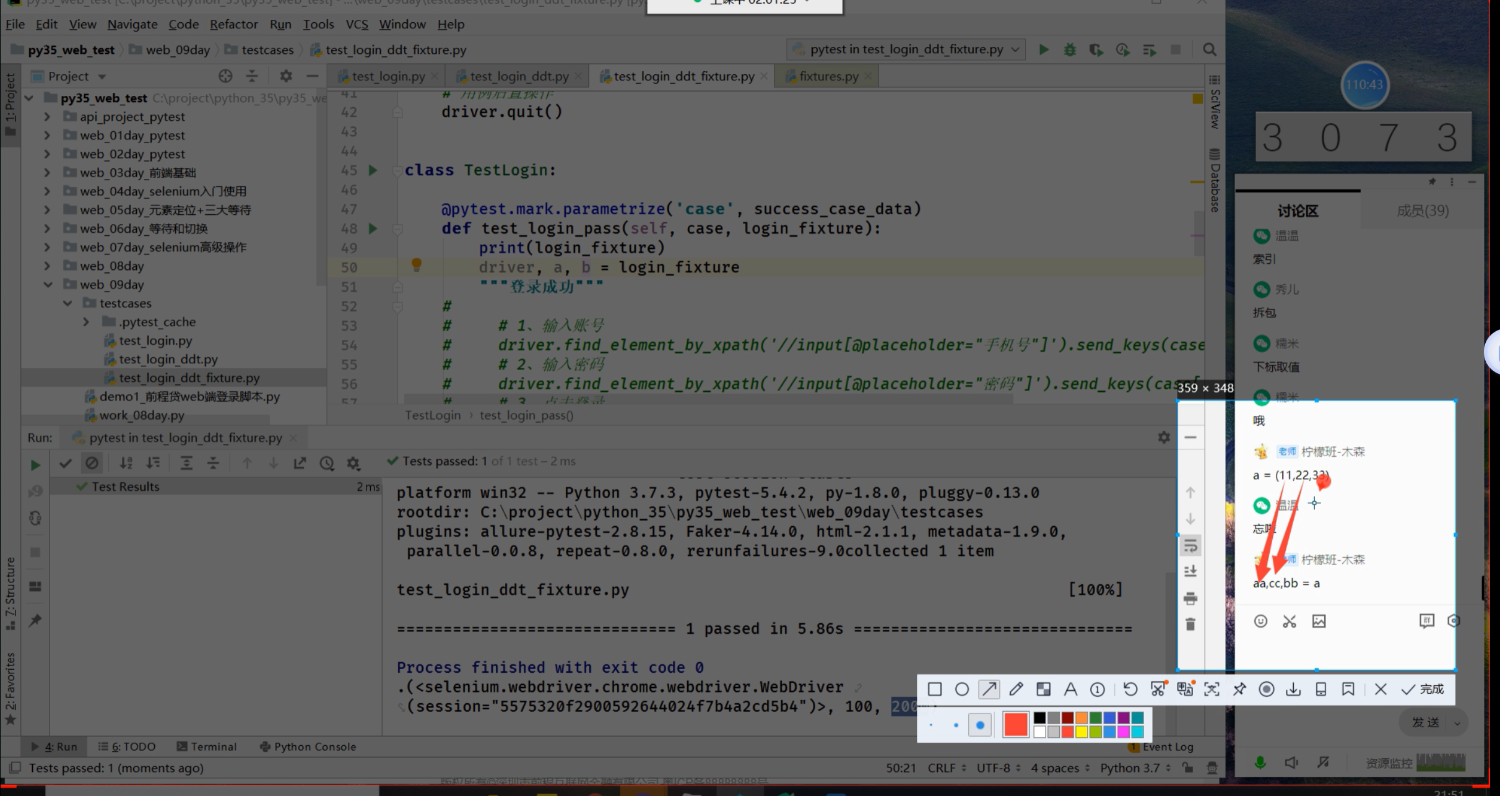Select the text annotation tool
1500x796 pixels.
click(x=1070, y=690)
